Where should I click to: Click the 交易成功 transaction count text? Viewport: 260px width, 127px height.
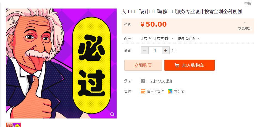click(x=245, y=29)
